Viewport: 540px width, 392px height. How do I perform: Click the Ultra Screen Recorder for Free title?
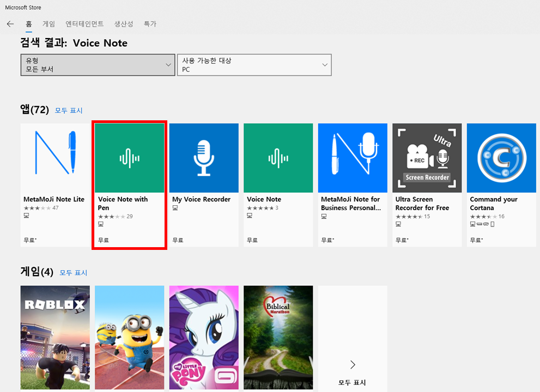(x=422, y=204)
